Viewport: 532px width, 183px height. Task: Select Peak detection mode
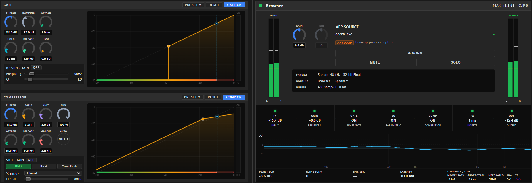click(44, 166)
